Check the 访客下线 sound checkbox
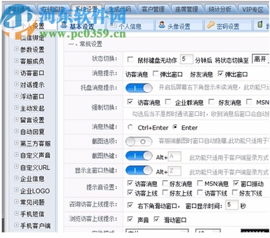The image size is (270, 238). (200, 192)
